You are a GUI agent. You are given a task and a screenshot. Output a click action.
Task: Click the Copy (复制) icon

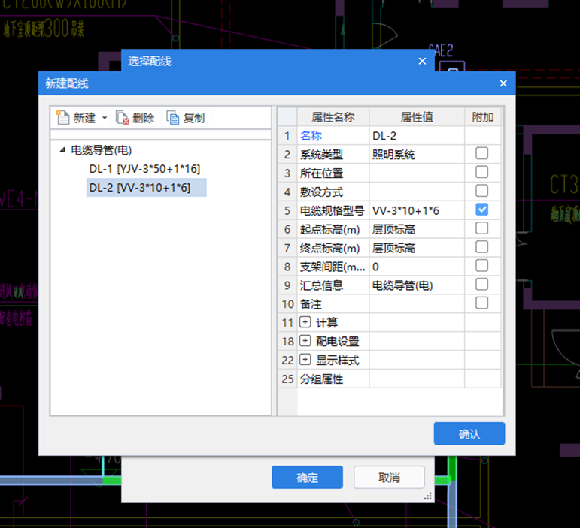(173, 118)
